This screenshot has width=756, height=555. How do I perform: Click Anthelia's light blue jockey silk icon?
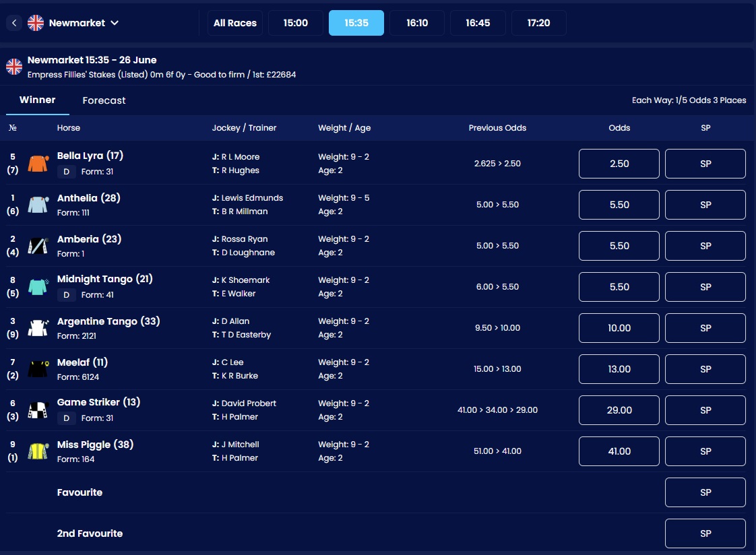37,205
